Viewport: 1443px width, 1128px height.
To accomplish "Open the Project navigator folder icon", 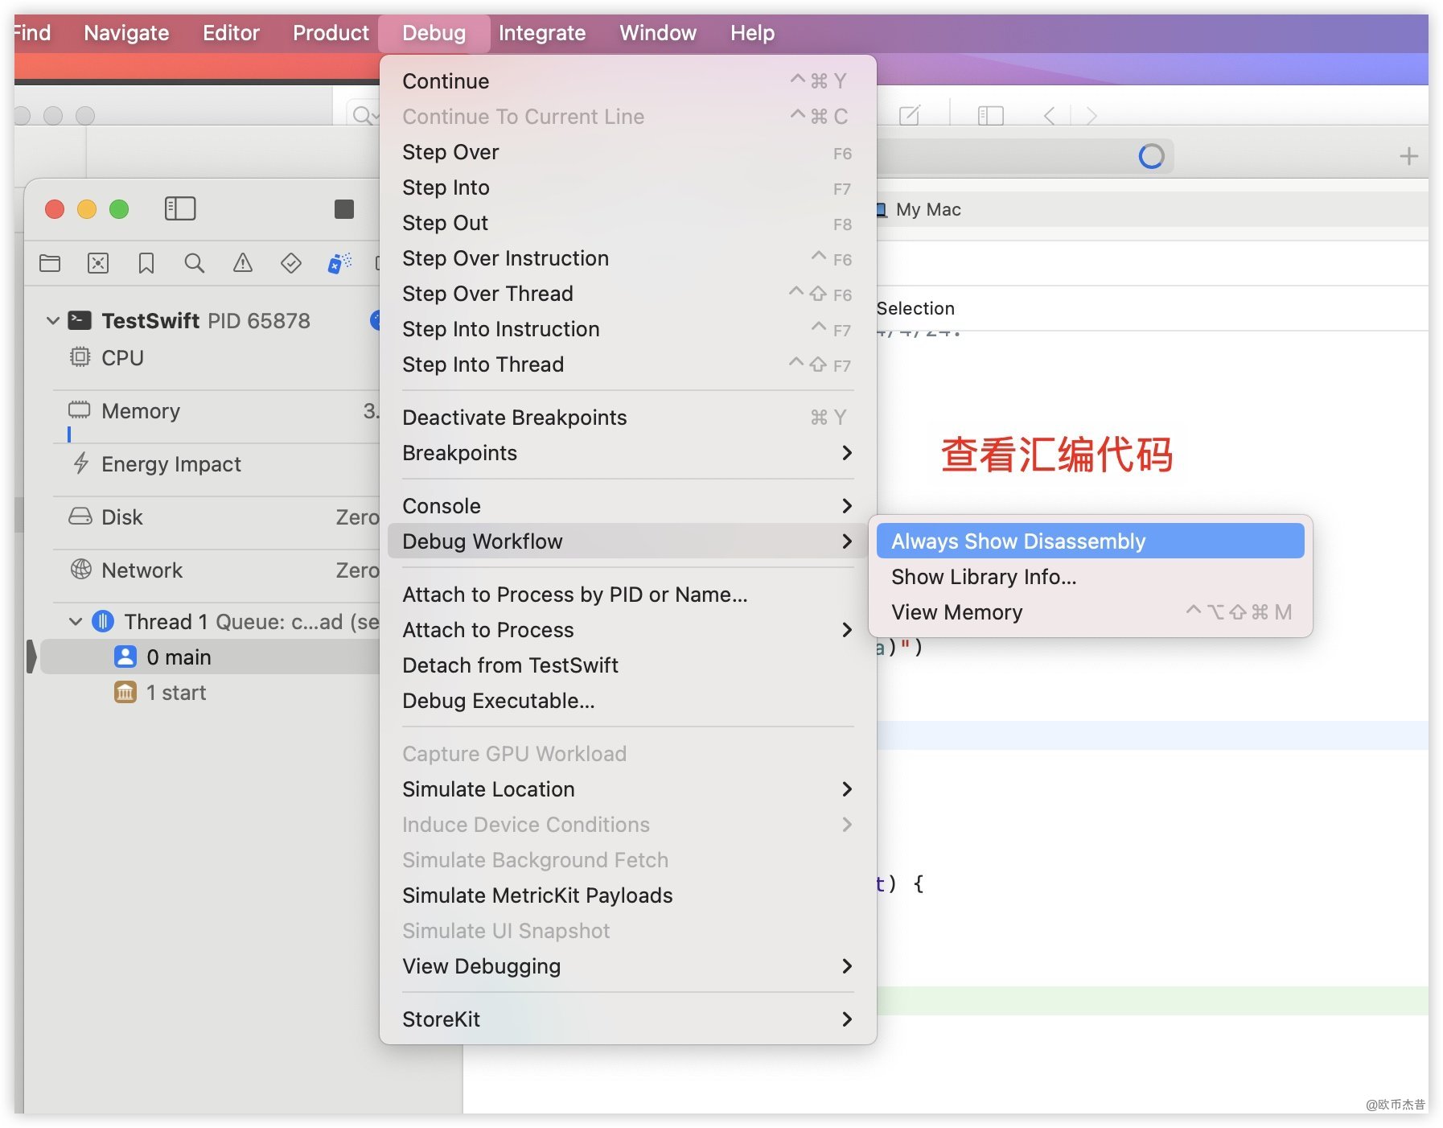I will tap(50, 263).
